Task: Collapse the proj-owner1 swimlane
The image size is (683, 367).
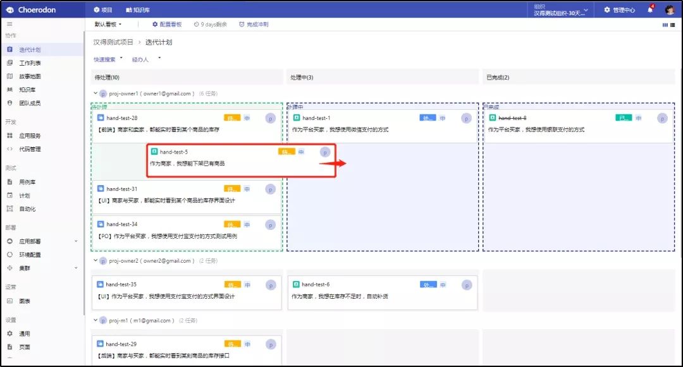Action: coord(95,93)
